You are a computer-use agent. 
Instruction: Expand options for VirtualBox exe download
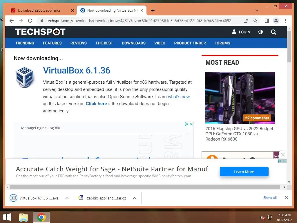point(67,198)
